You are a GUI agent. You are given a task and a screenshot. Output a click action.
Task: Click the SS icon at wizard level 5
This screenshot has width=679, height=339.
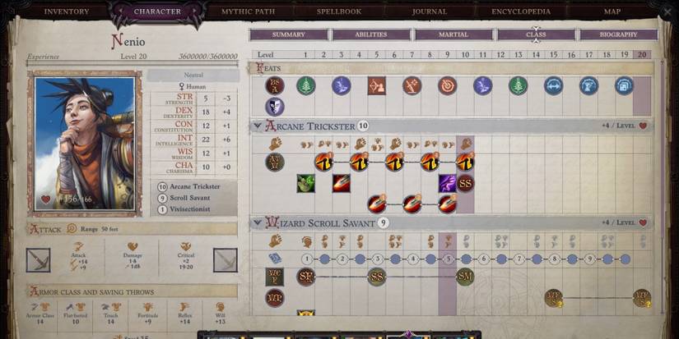[x=377, y=277]
